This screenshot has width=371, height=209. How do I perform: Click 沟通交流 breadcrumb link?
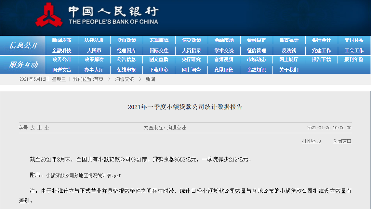click(x=125, y=79)
